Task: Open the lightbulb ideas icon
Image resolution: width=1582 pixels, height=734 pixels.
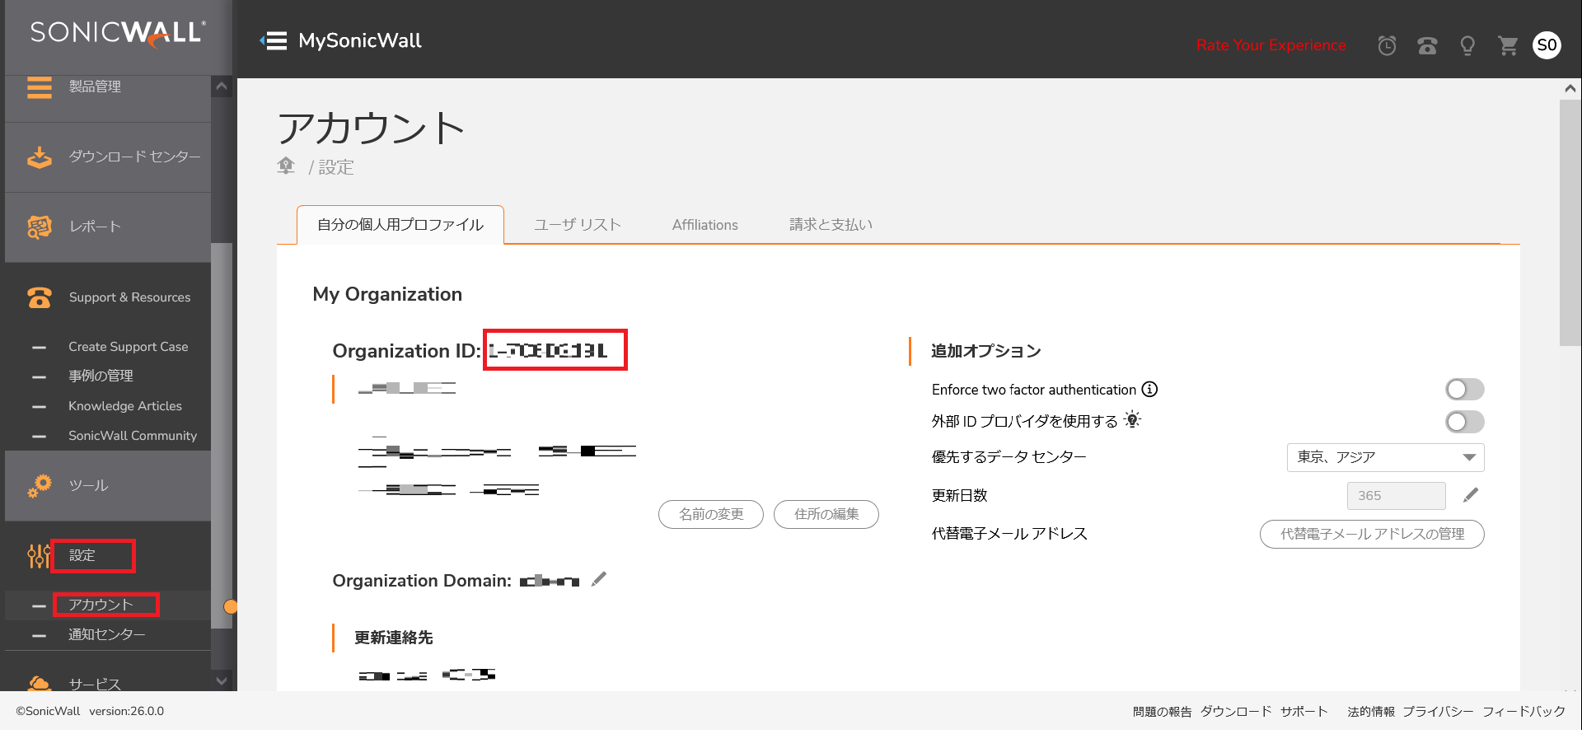Action: coord(1467,45)
